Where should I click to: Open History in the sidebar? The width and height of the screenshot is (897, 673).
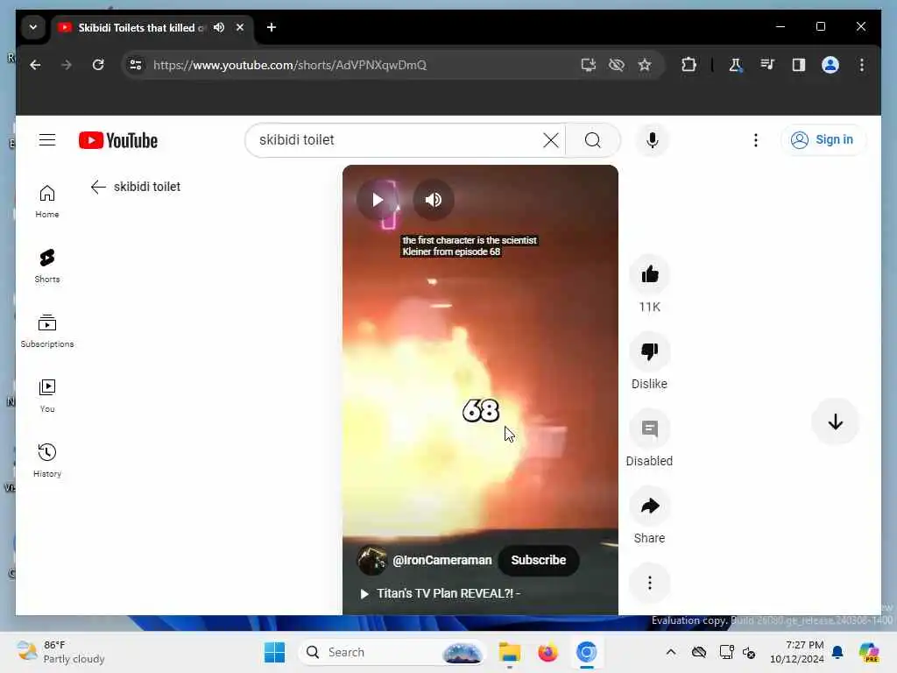coord(47,461)
